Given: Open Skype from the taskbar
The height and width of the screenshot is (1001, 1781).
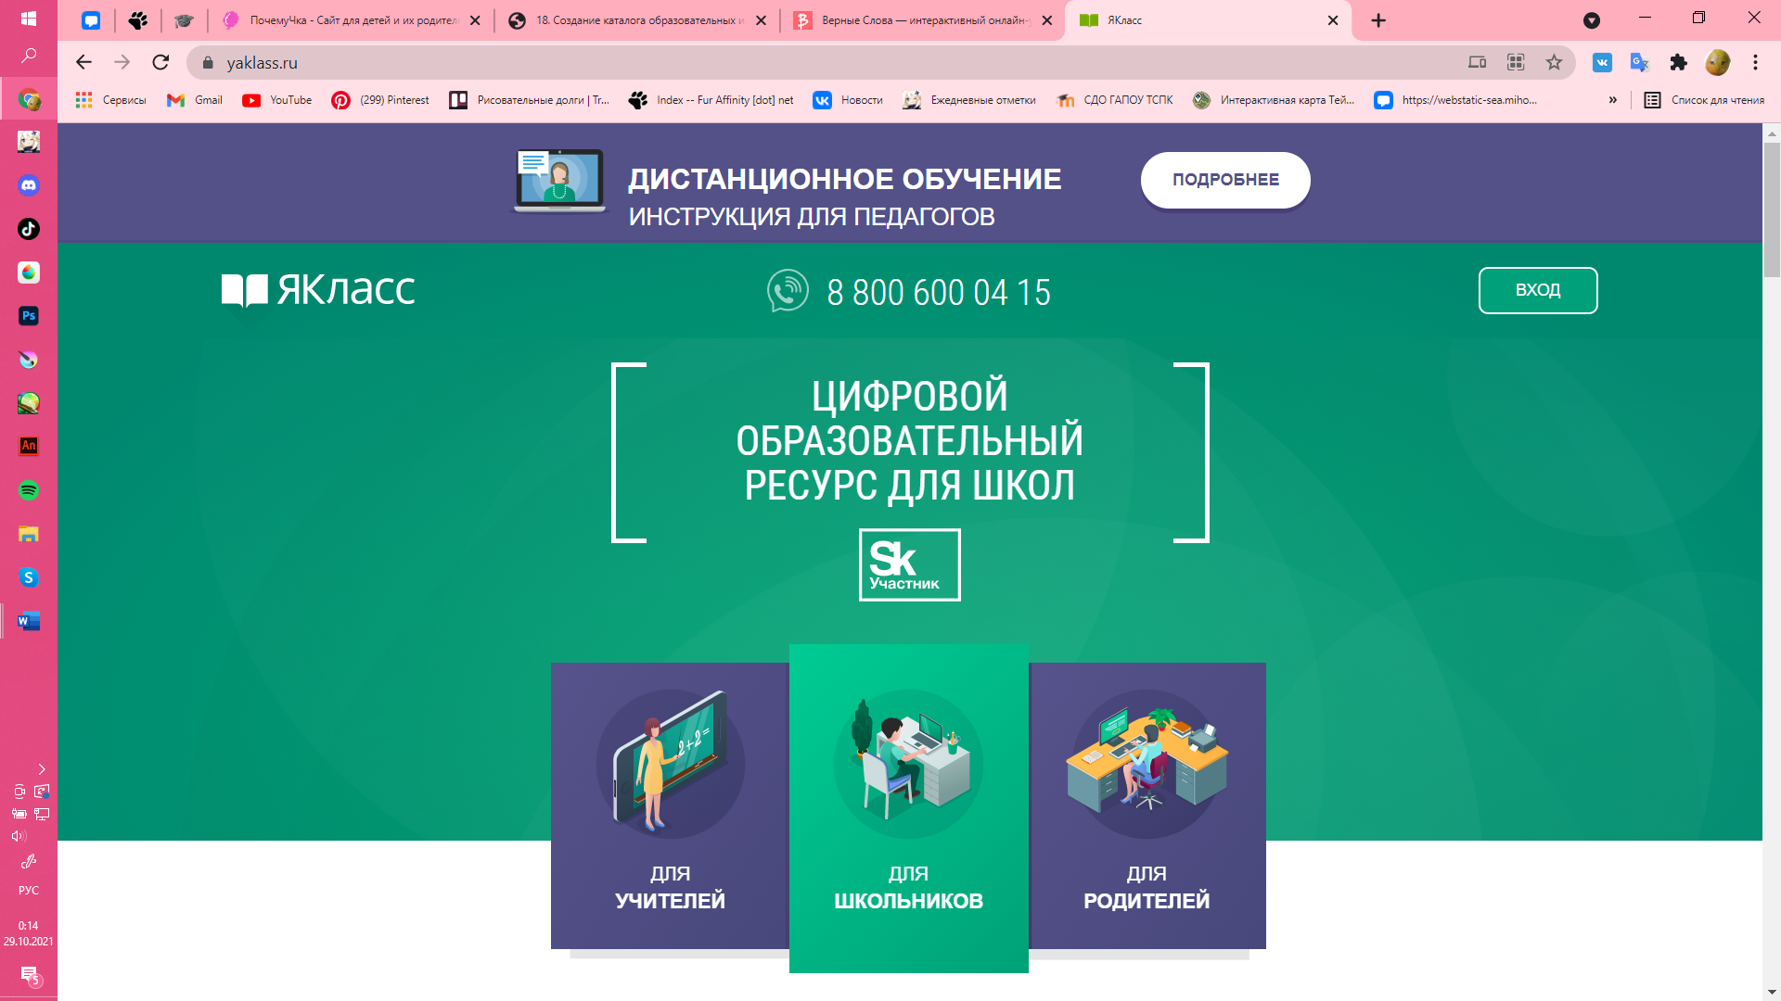Looking at the screenshot, I should tap(29, 577).
